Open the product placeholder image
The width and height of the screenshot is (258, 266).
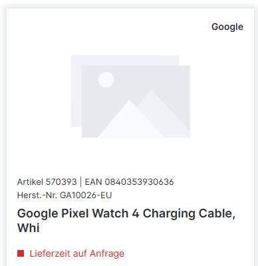[x=130, y=96]
